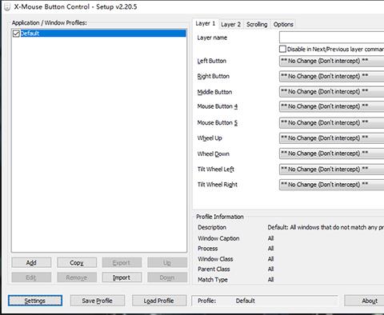
Task: Open the Options tab
Action: (283, 24)
